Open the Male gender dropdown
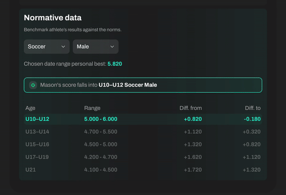The width and height of the screenshot is (286, 195). [x=95, y=46]
